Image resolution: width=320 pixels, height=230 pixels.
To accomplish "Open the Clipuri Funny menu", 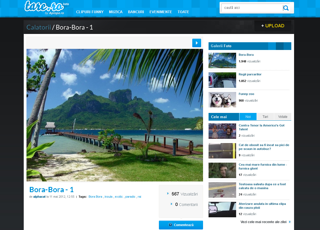I will [90, 12].
